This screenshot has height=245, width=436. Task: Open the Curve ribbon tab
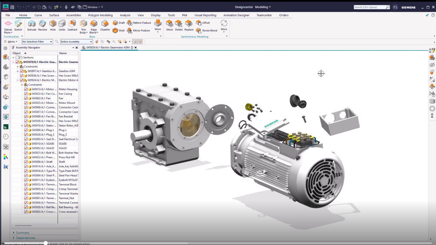click(38, 15)
